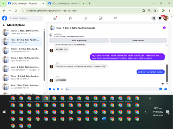The image size is (173, 129).
Task: Click the utilities question message from Fiona
Action: [81, 66]
